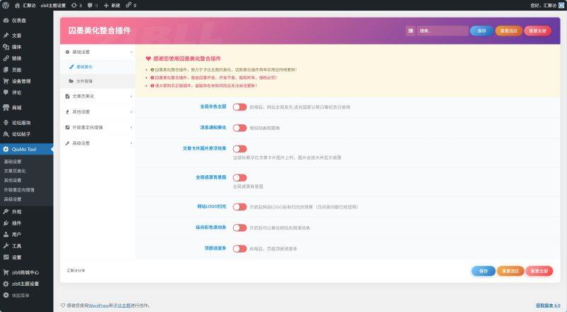Turn on the 网站LOGO扫光 switch
Viewport: 567px width, 312px height.
pyautogui.click(x=240, y=206)
